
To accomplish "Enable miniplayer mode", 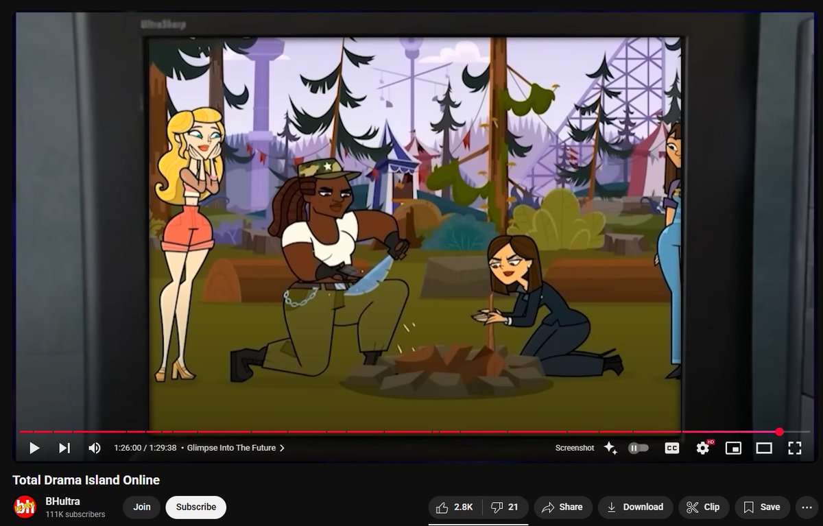I will click(734, 448).
